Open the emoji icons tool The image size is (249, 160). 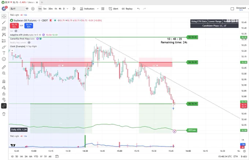(x=4, y=59)
